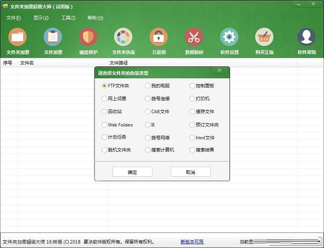
Task: Click the 取消 cancel button
Action: [x=191, y=172]
